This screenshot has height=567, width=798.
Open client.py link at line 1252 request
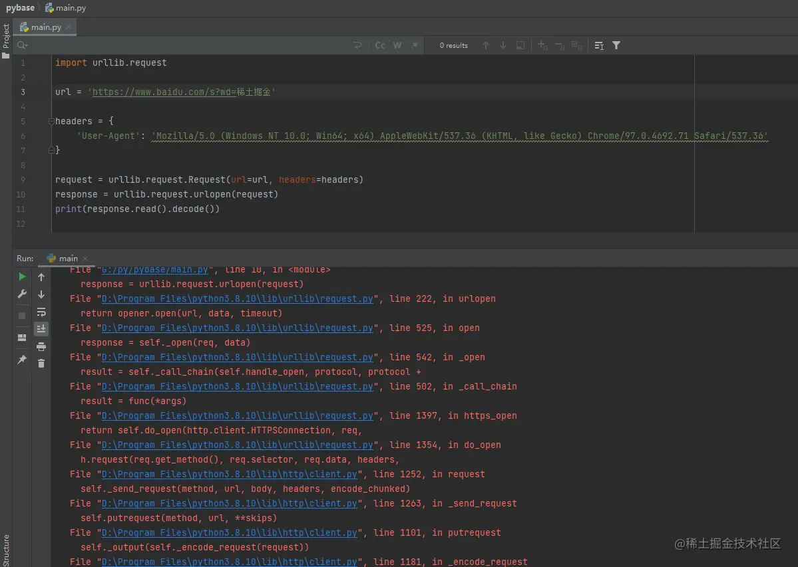coord(230,474)
